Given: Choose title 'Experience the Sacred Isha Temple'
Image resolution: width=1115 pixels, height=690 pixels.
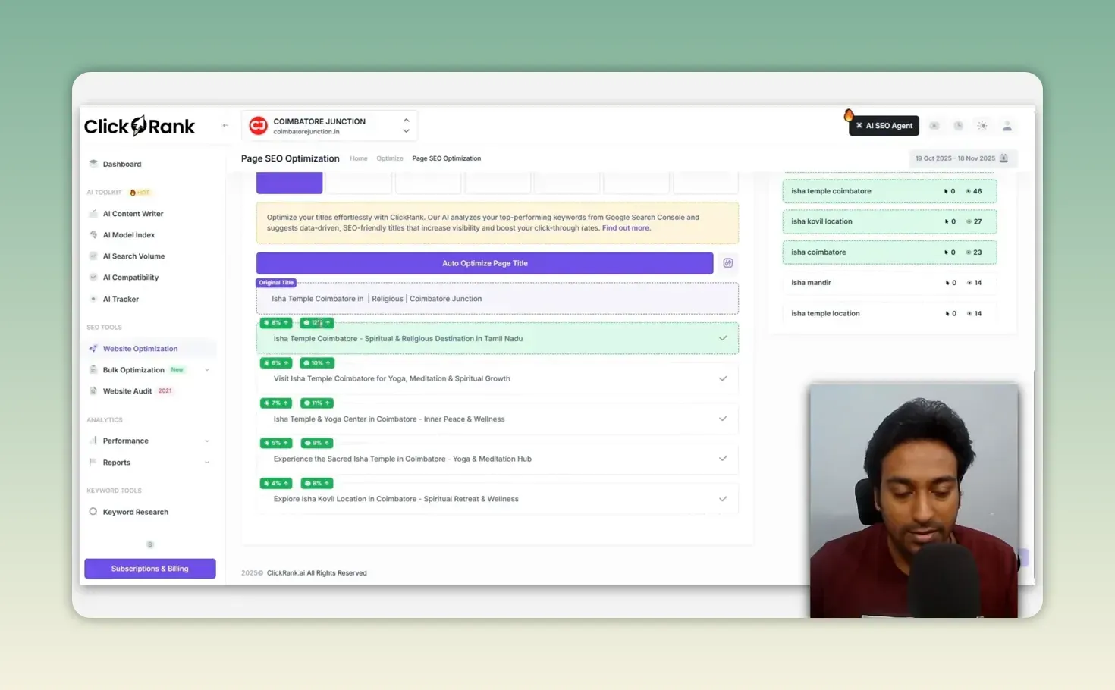Looking at the screenshot, I should coord(498,459).
